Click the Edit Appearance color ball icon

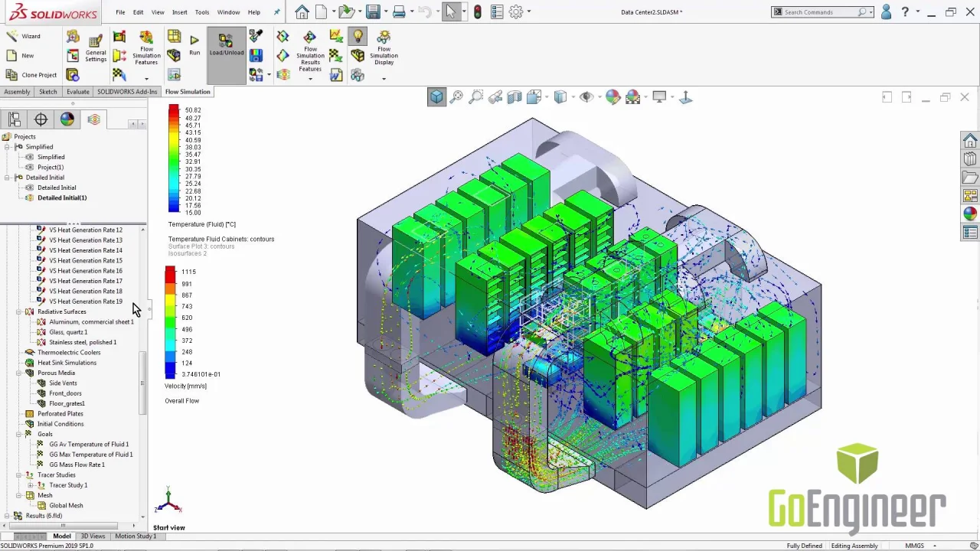[x=612, y=97]
